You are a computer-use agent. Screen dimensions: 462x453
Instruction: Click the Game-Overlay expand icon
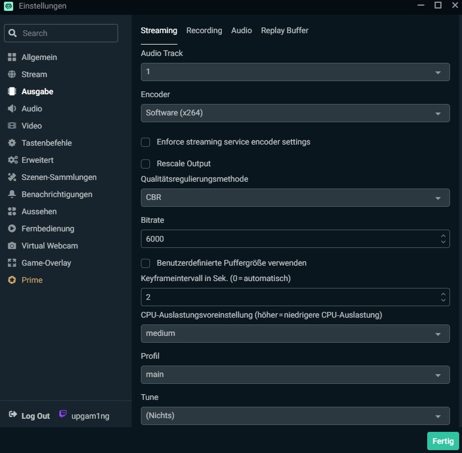tap(12, 263)
